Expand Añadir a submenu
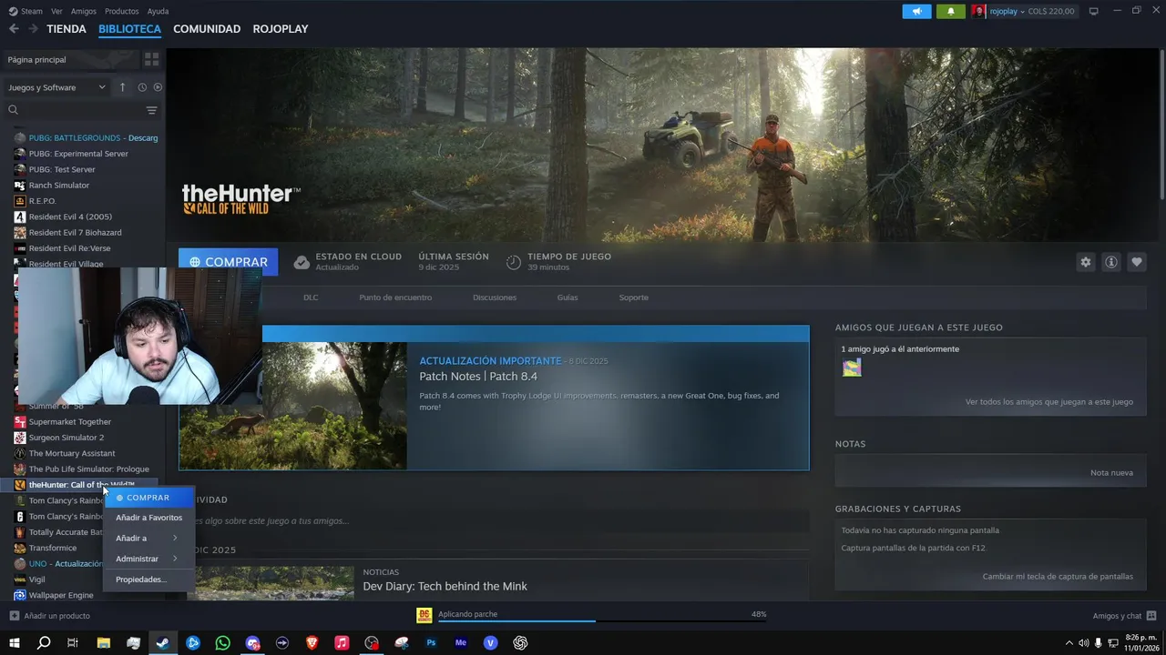 [x=148, y=538]
